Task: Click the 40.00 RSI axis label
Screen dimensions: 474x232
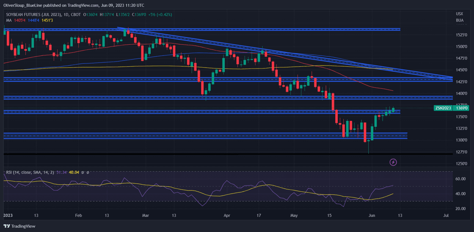Action: click(x=461, y=194)
